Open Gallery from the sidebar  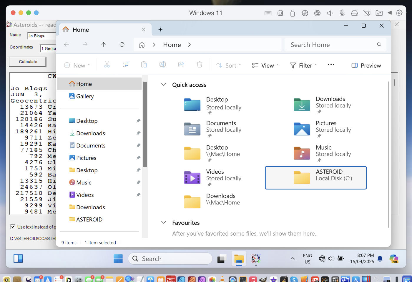click(85, 96)
